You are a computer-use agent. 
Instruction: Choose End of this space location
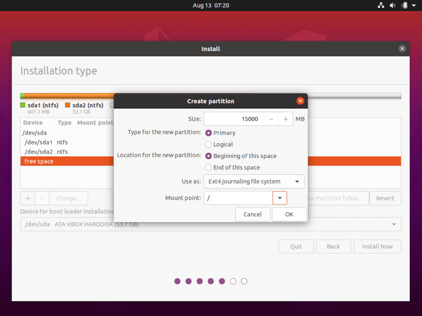point(209,167)
